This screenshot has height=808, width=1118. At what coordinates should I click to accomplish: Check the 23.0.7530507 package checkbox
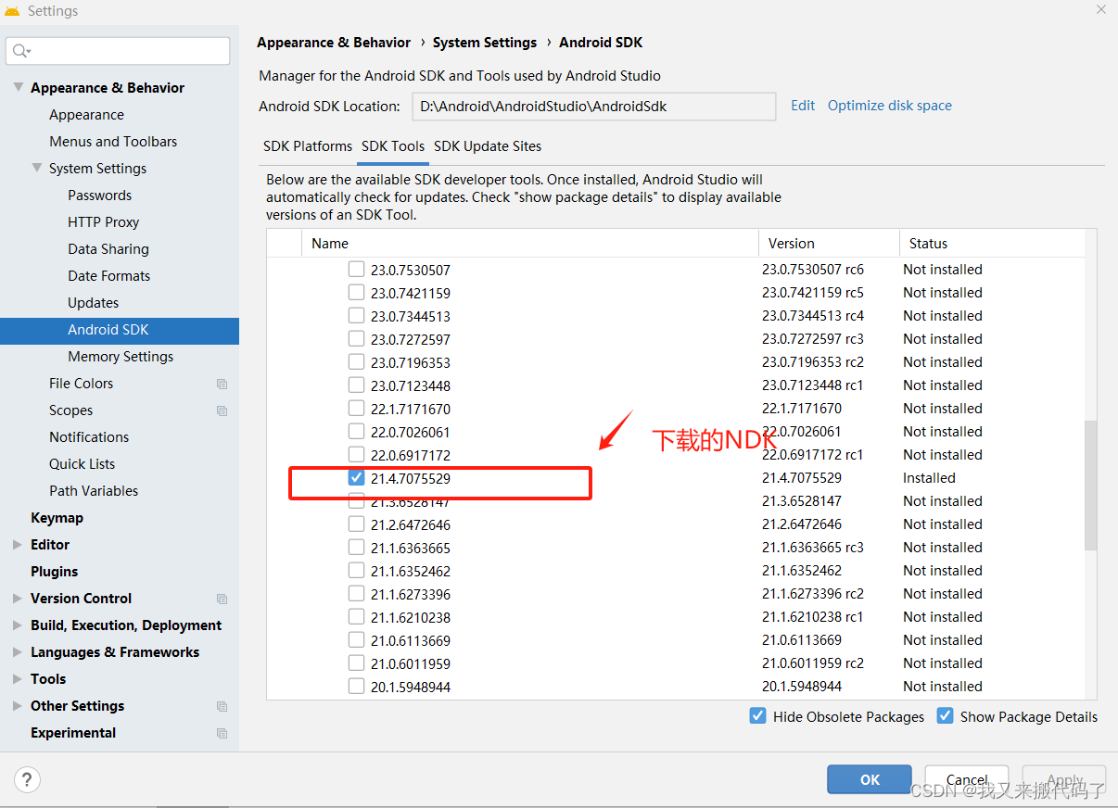[357, 269]
